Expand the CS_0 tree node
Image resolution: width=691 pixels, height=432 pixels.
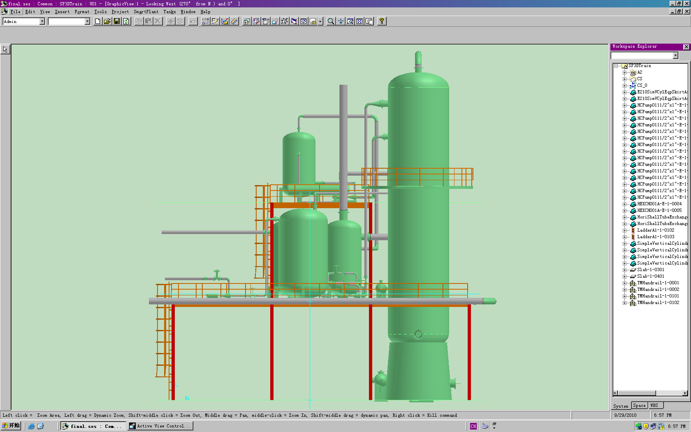pyautogui.click(x=624, y=86)
